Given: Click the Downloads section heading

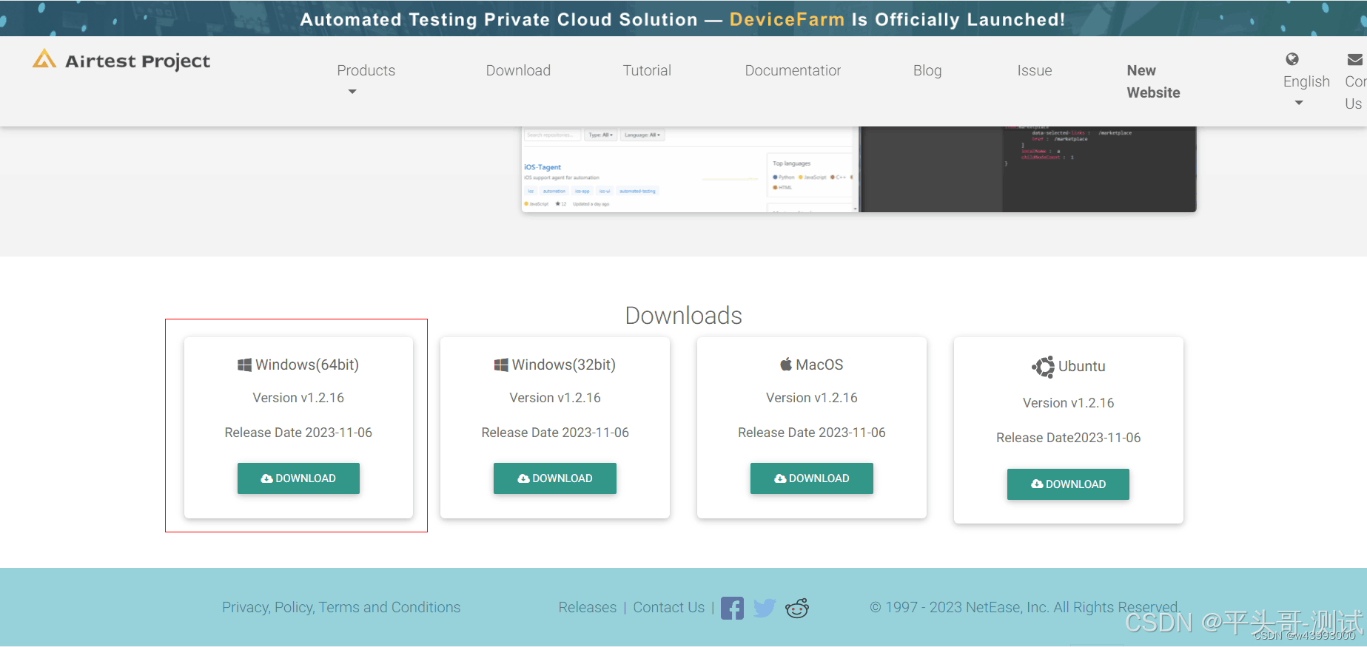Looking at the screenshot, I should click(684, 316).
